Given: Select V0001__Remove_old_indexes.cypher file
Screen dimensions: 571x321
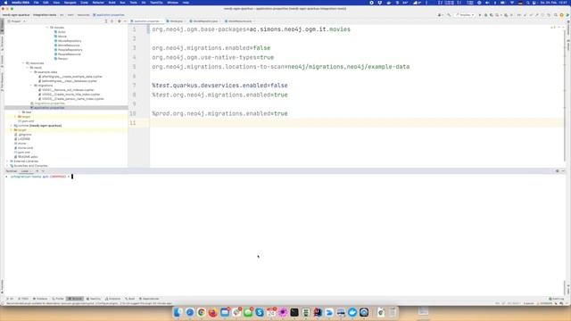Looking at the screenshot, I should (66, 90).
